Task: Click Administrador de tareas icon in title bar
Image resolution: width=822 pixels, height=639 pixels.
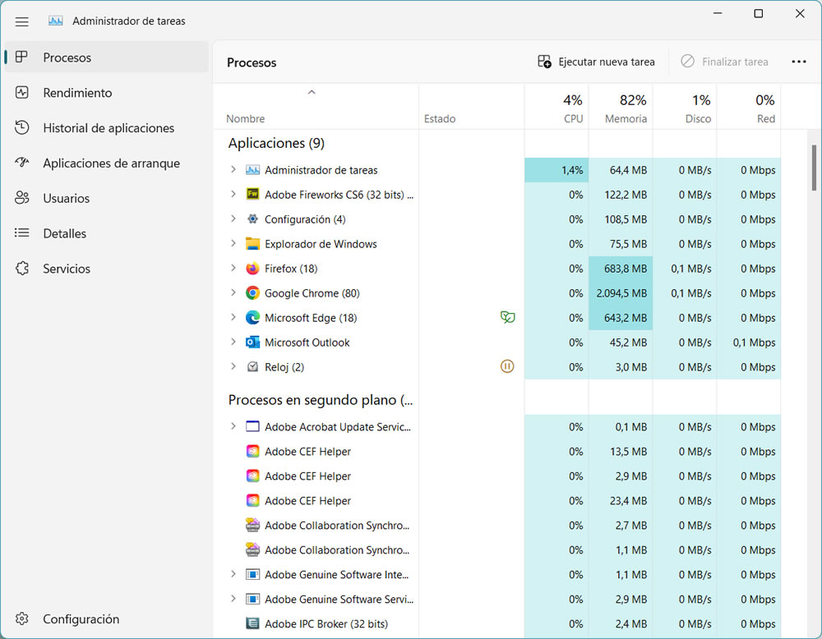Action: pyautogui.click(x=56, y=21)
